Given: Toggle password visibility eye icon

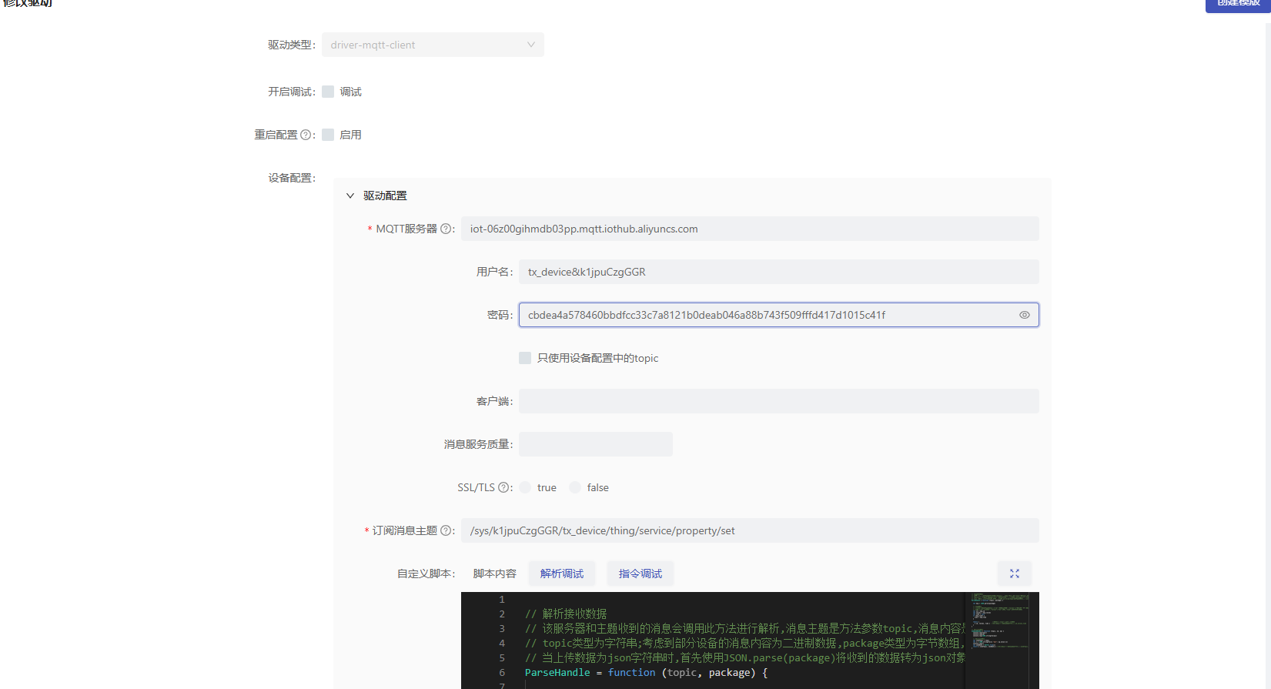Looking at the screenshot, I should click(1025, 315).
